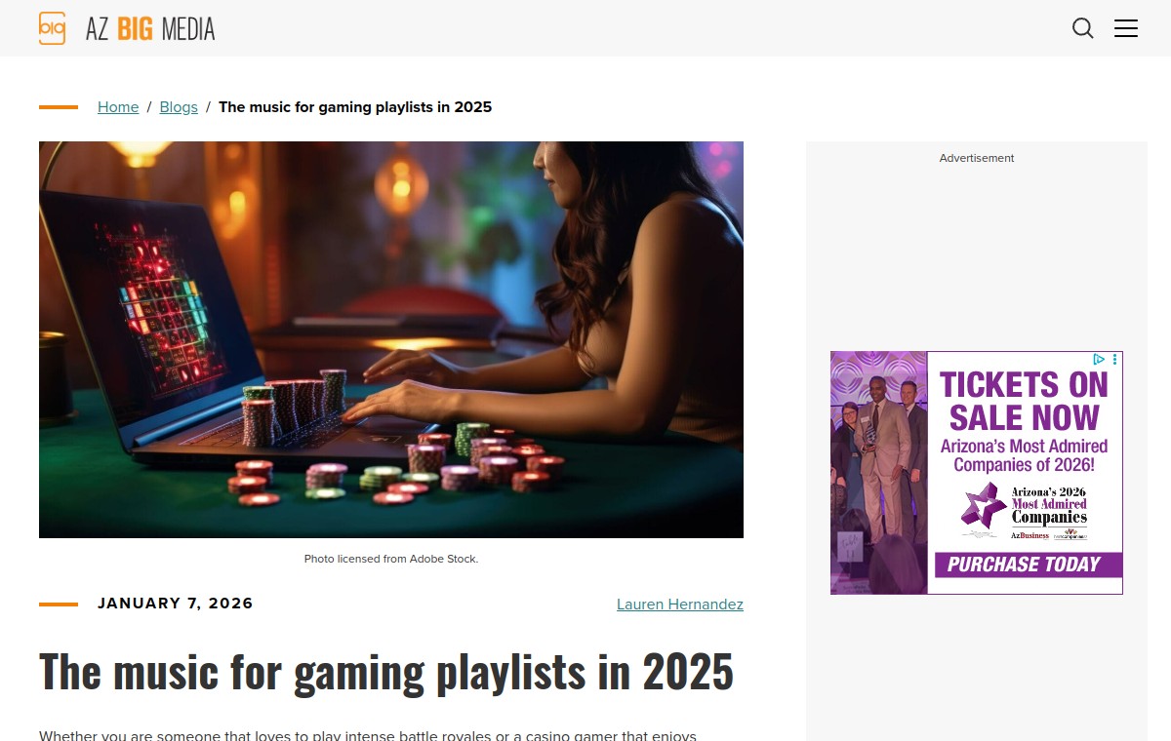Click the orange big logo icon
Viewport: 1171px width, 741px height.
[x=52, y=28]
